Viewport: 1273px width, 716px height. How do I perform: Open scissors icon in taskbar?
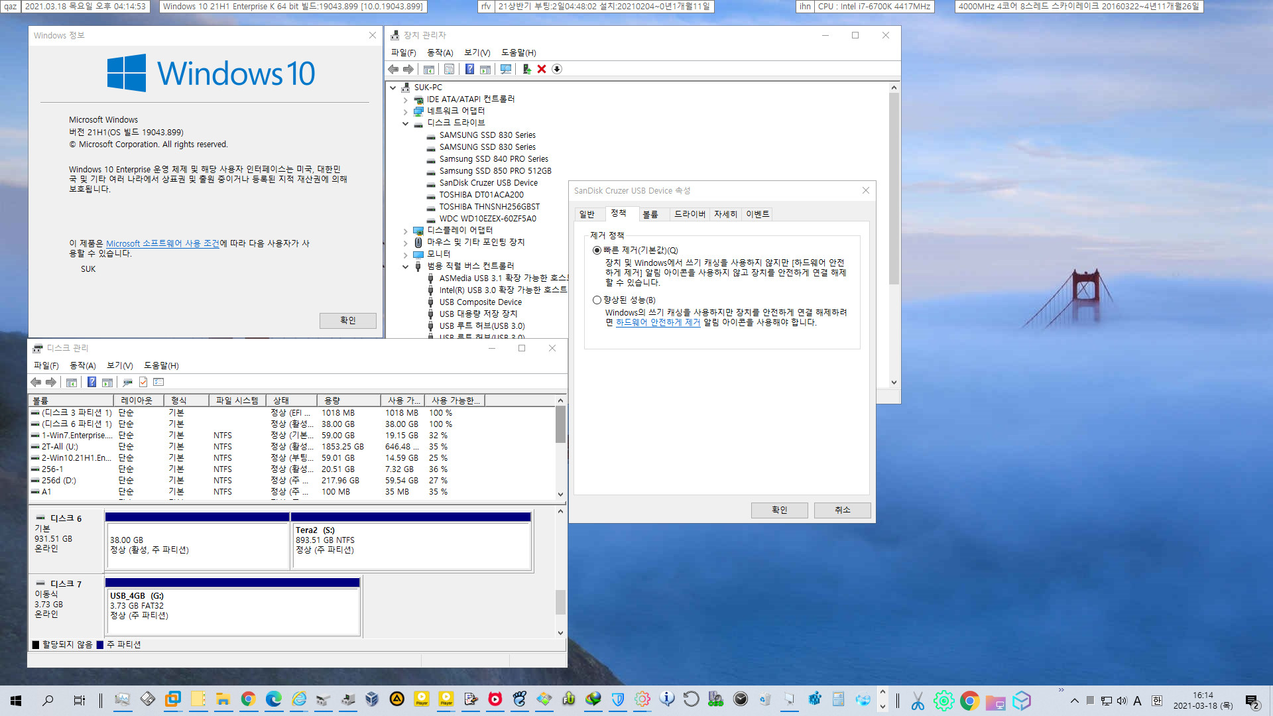pos(918,701)
